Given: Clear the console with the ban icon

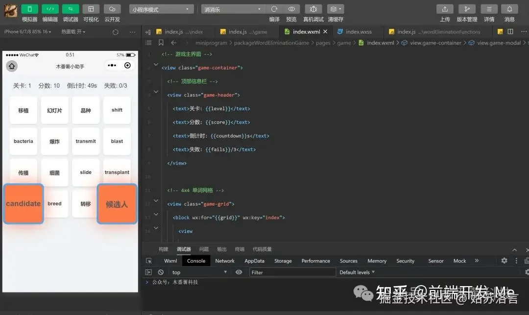Looking at the screenshot, I should coord(161,272).
